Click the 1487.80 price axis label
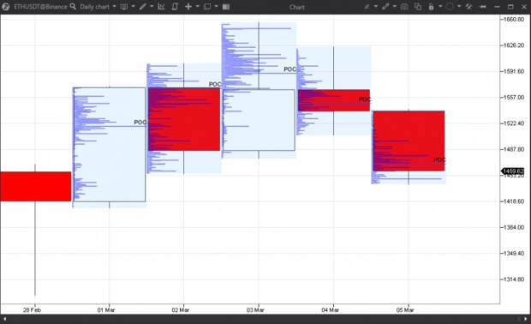 (513, 149)
